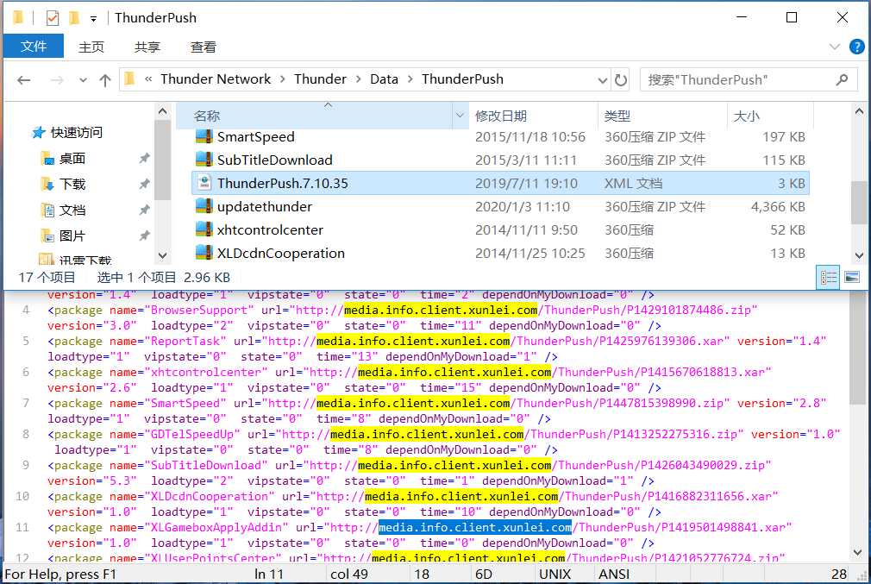Click the ANSI encoding status bar entry

[614, 574]
